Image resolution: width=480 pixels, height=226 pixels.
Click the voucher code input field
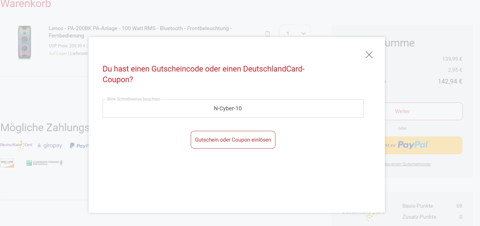[x=233, y=109]
